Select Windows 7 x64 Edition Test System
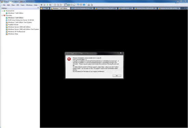The height and width of the screenshot is (128, 188). click(x=20, y=22)
